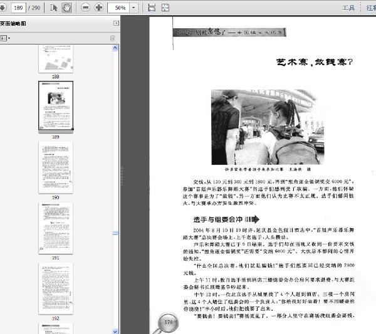Select page 191 thumbnail

(x=56, y=228)
